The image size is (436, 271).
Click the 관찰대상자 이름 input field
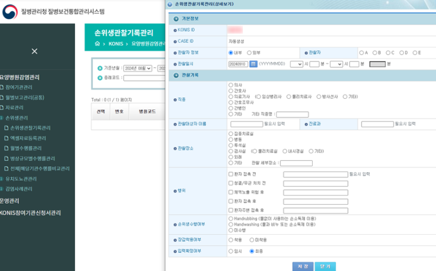[246, 124]
